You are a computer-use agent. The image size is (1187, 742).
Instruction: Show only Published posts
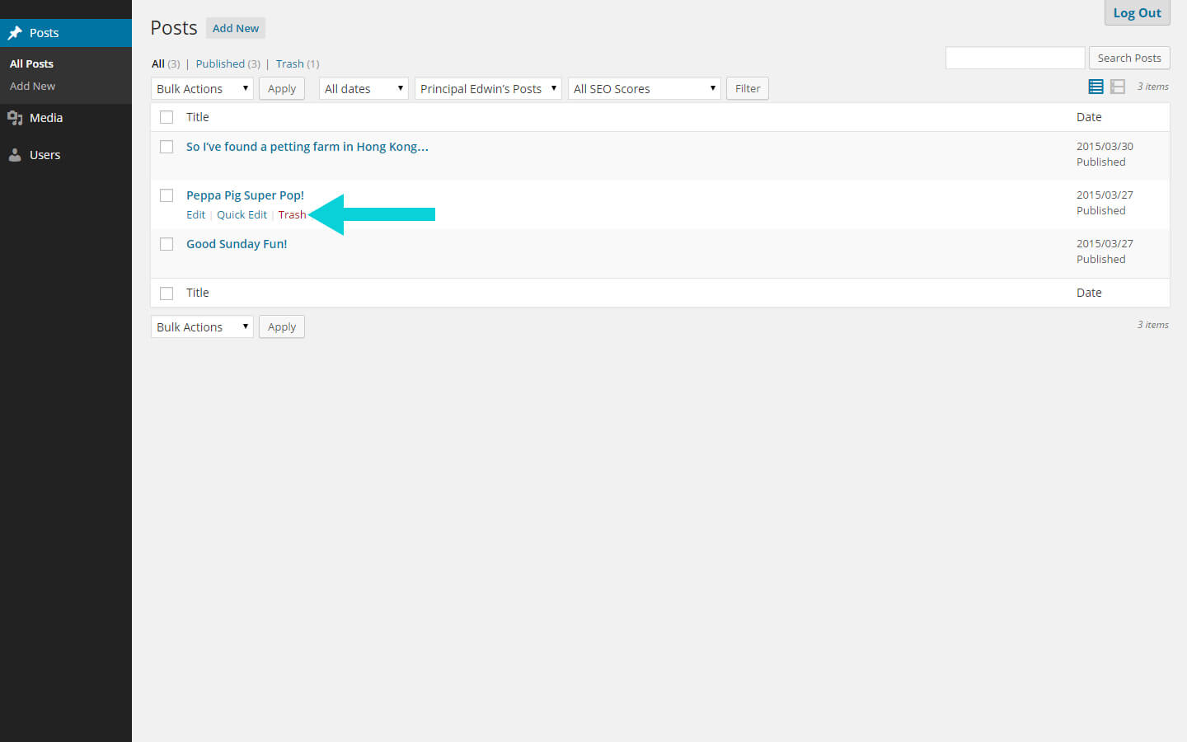(x=220, y=63)
